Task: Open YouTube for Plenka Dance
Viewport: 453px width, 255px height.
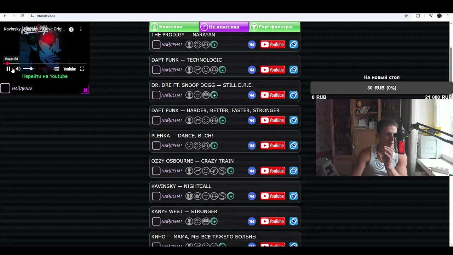Action: pos(273,146)
